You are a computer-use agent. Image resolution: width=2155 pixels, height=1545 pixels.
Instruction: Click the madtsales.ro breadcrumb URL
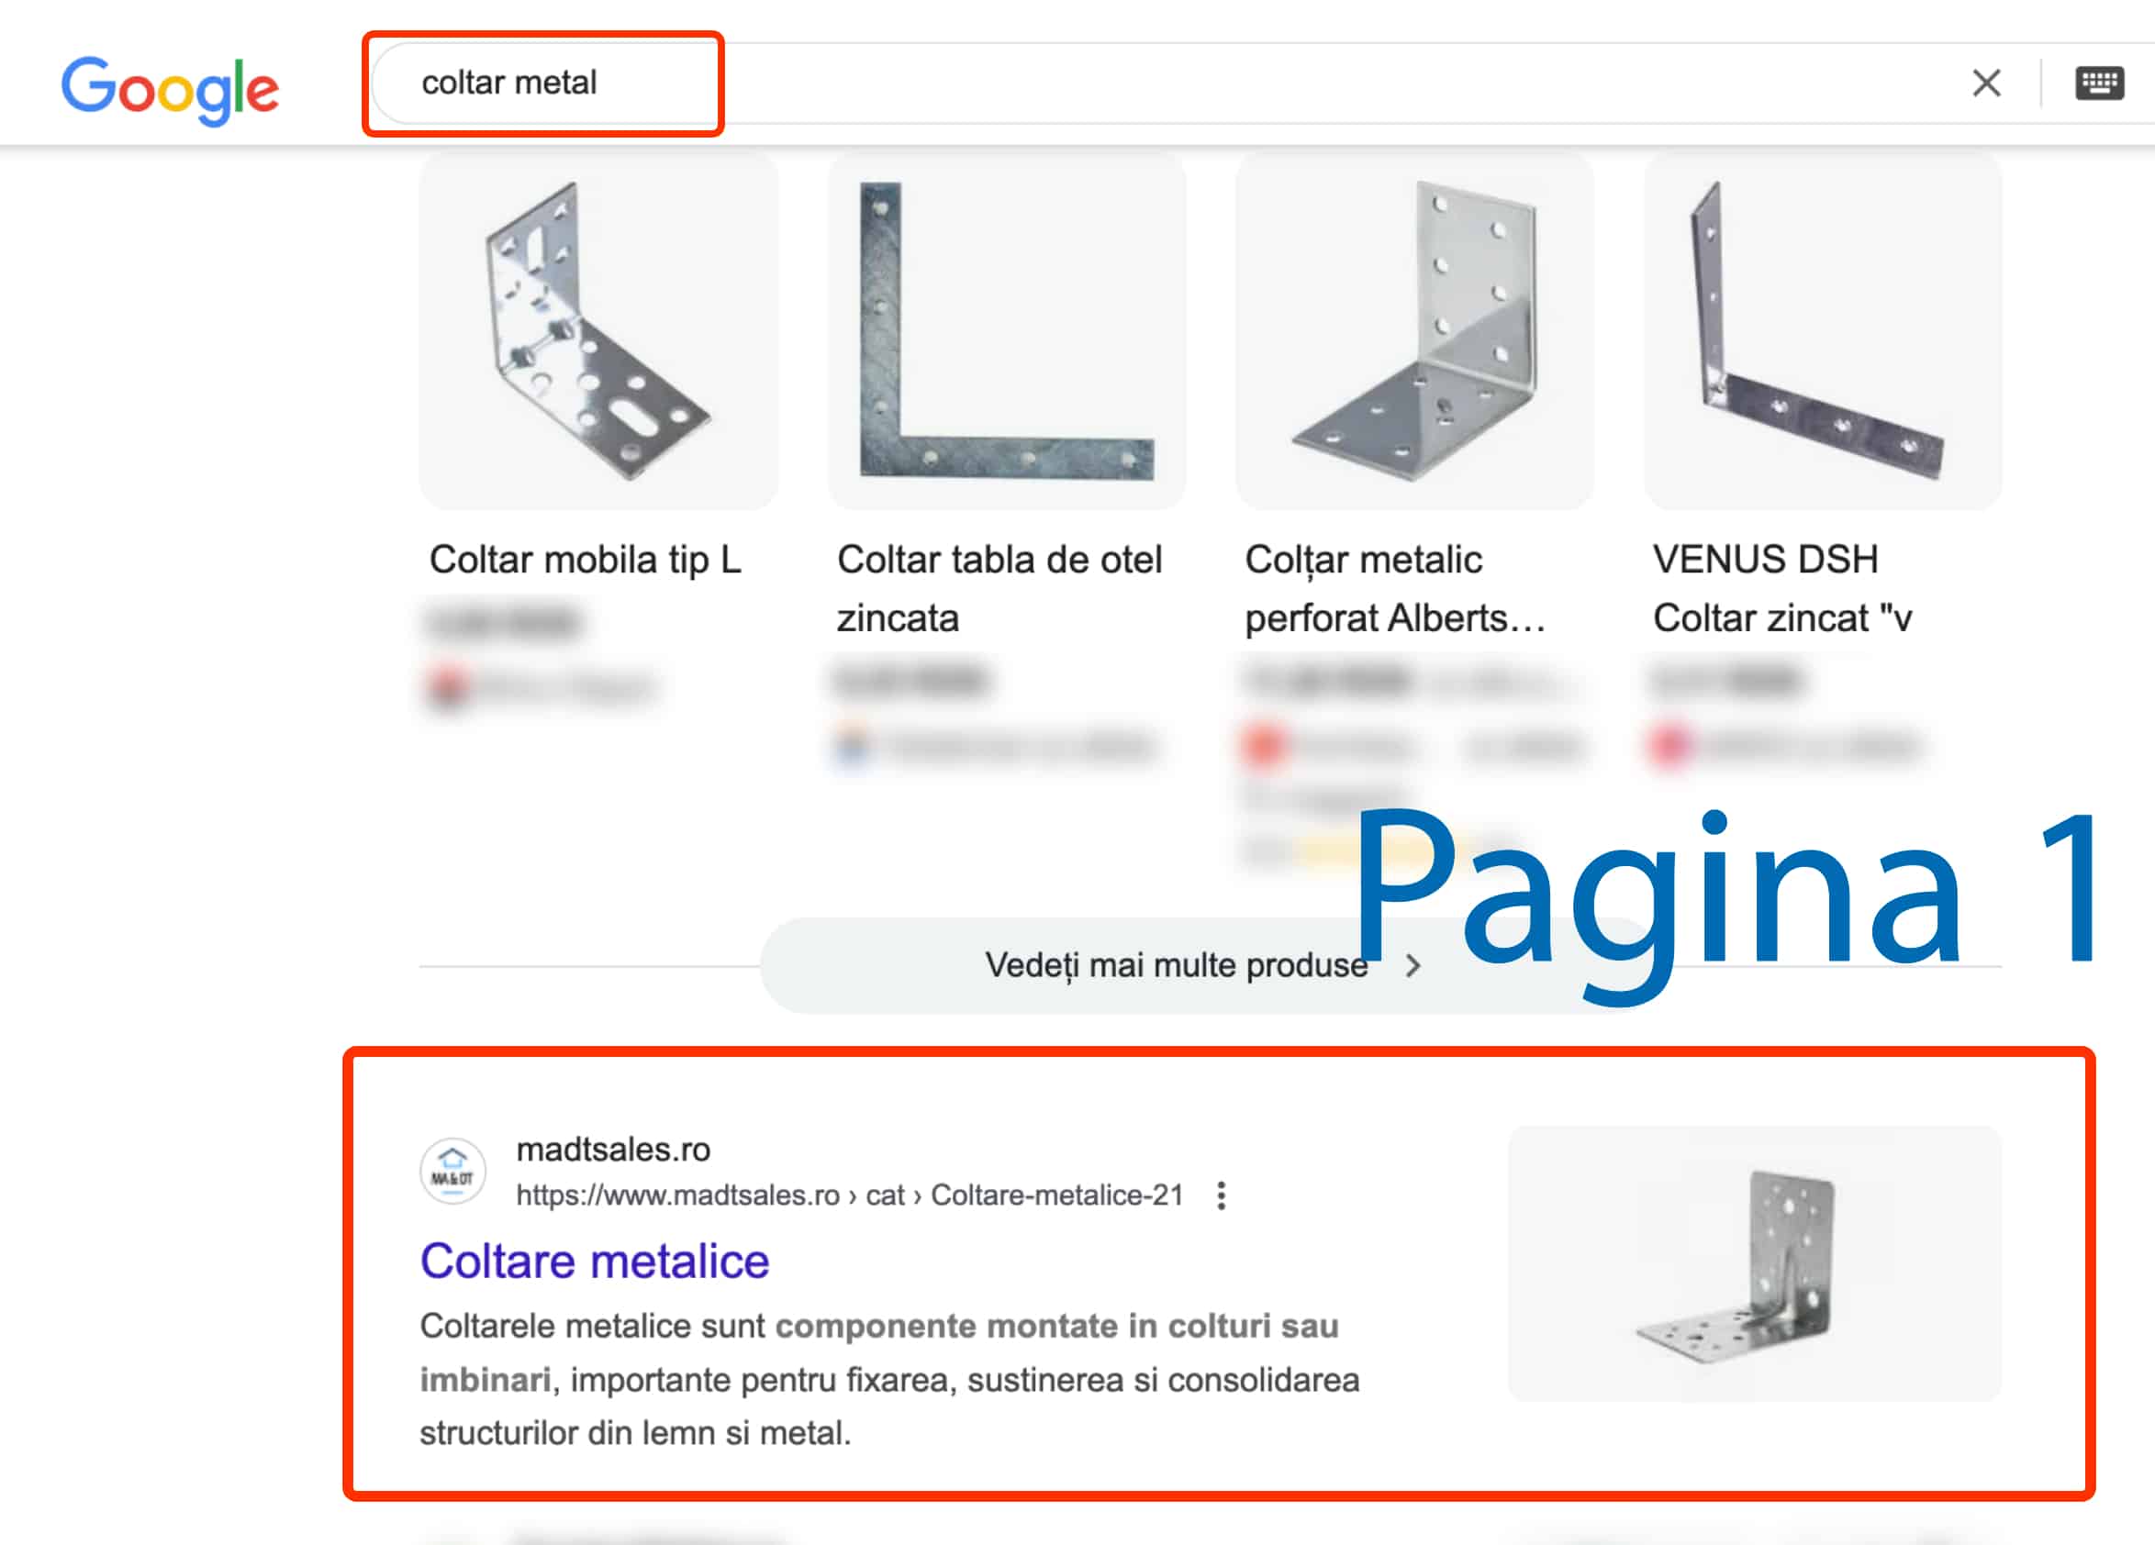(850, 1195)
